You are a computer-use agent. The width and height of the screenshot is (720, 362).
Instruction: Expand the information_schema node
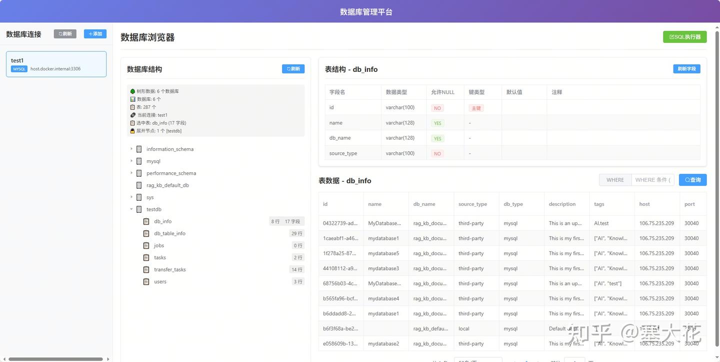[x=130, y=149]
